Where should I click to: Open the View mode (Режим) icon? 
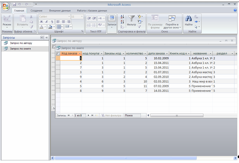pos(7,19)
